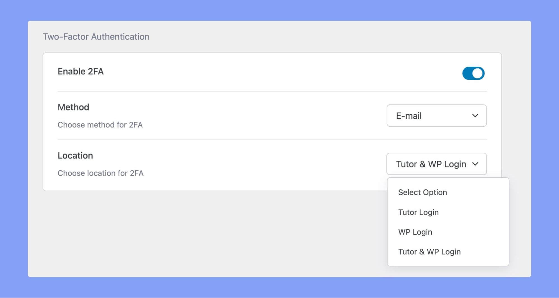Open the Method dropdown showing E-mail

coord(436,116)
